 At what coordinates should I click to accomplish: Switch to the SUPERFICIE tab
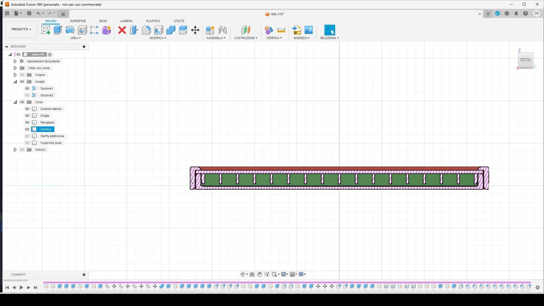pyautogui.click(x=78, y=21)
